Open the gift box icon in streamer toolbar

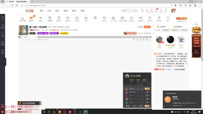pos(95,18)
